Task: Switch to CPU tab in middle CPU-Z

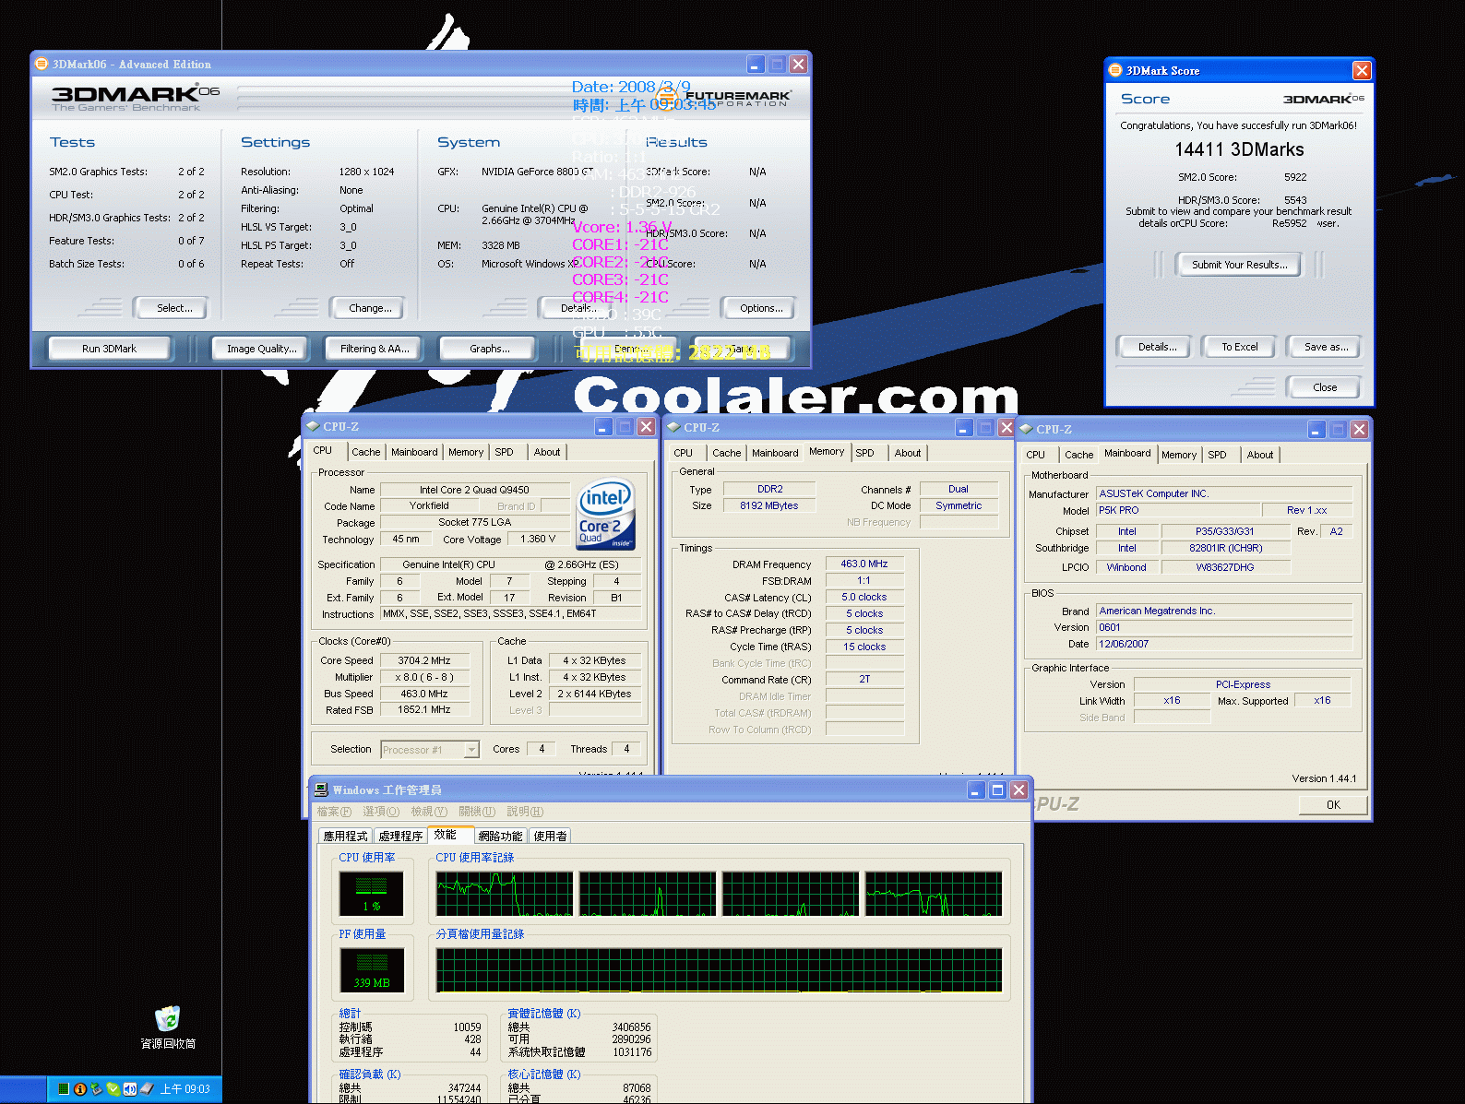Action: [x=684, y=453]
